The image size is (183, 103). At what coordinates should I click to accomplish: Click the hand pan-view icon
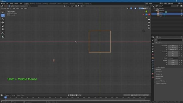(149, 23)
